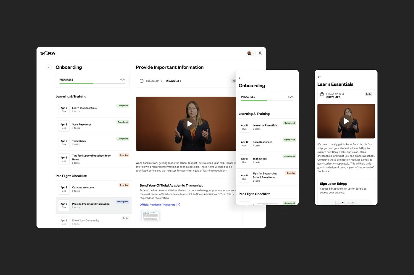Screen dimensions: 414x275
Task: Click the Overdue badge on desktop Campus Welcome
Action: [x=124, y=185]
